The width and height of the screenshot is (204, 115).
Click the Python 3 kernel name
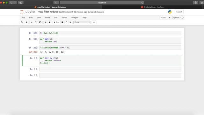click(x=177, y=18)
